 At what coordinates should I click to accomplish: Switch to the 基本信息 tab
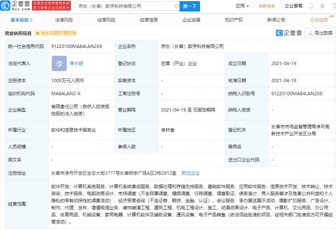(x=21, y=20)
